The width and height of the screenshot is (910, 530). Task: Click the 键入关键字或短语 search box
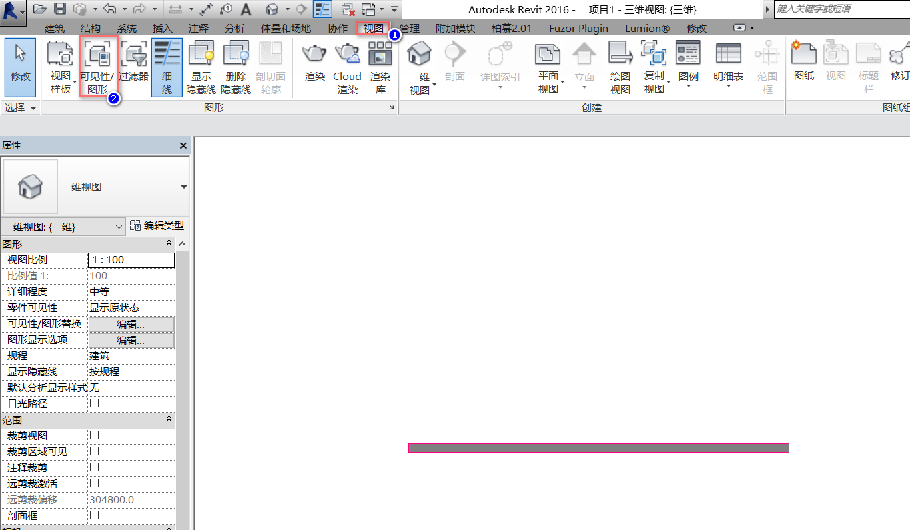(843, 9)
